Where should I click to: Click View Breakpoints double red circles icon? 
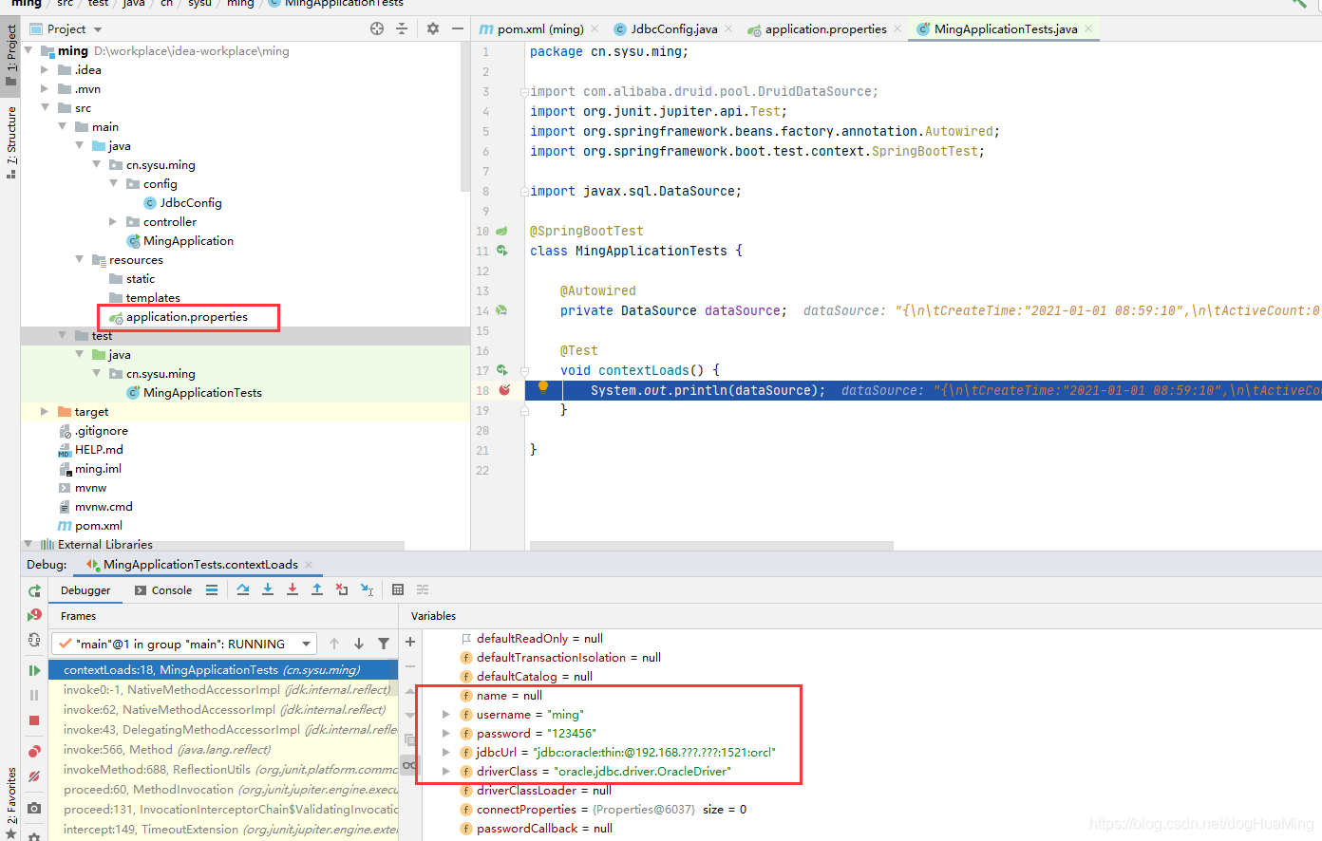coord(34,751)
